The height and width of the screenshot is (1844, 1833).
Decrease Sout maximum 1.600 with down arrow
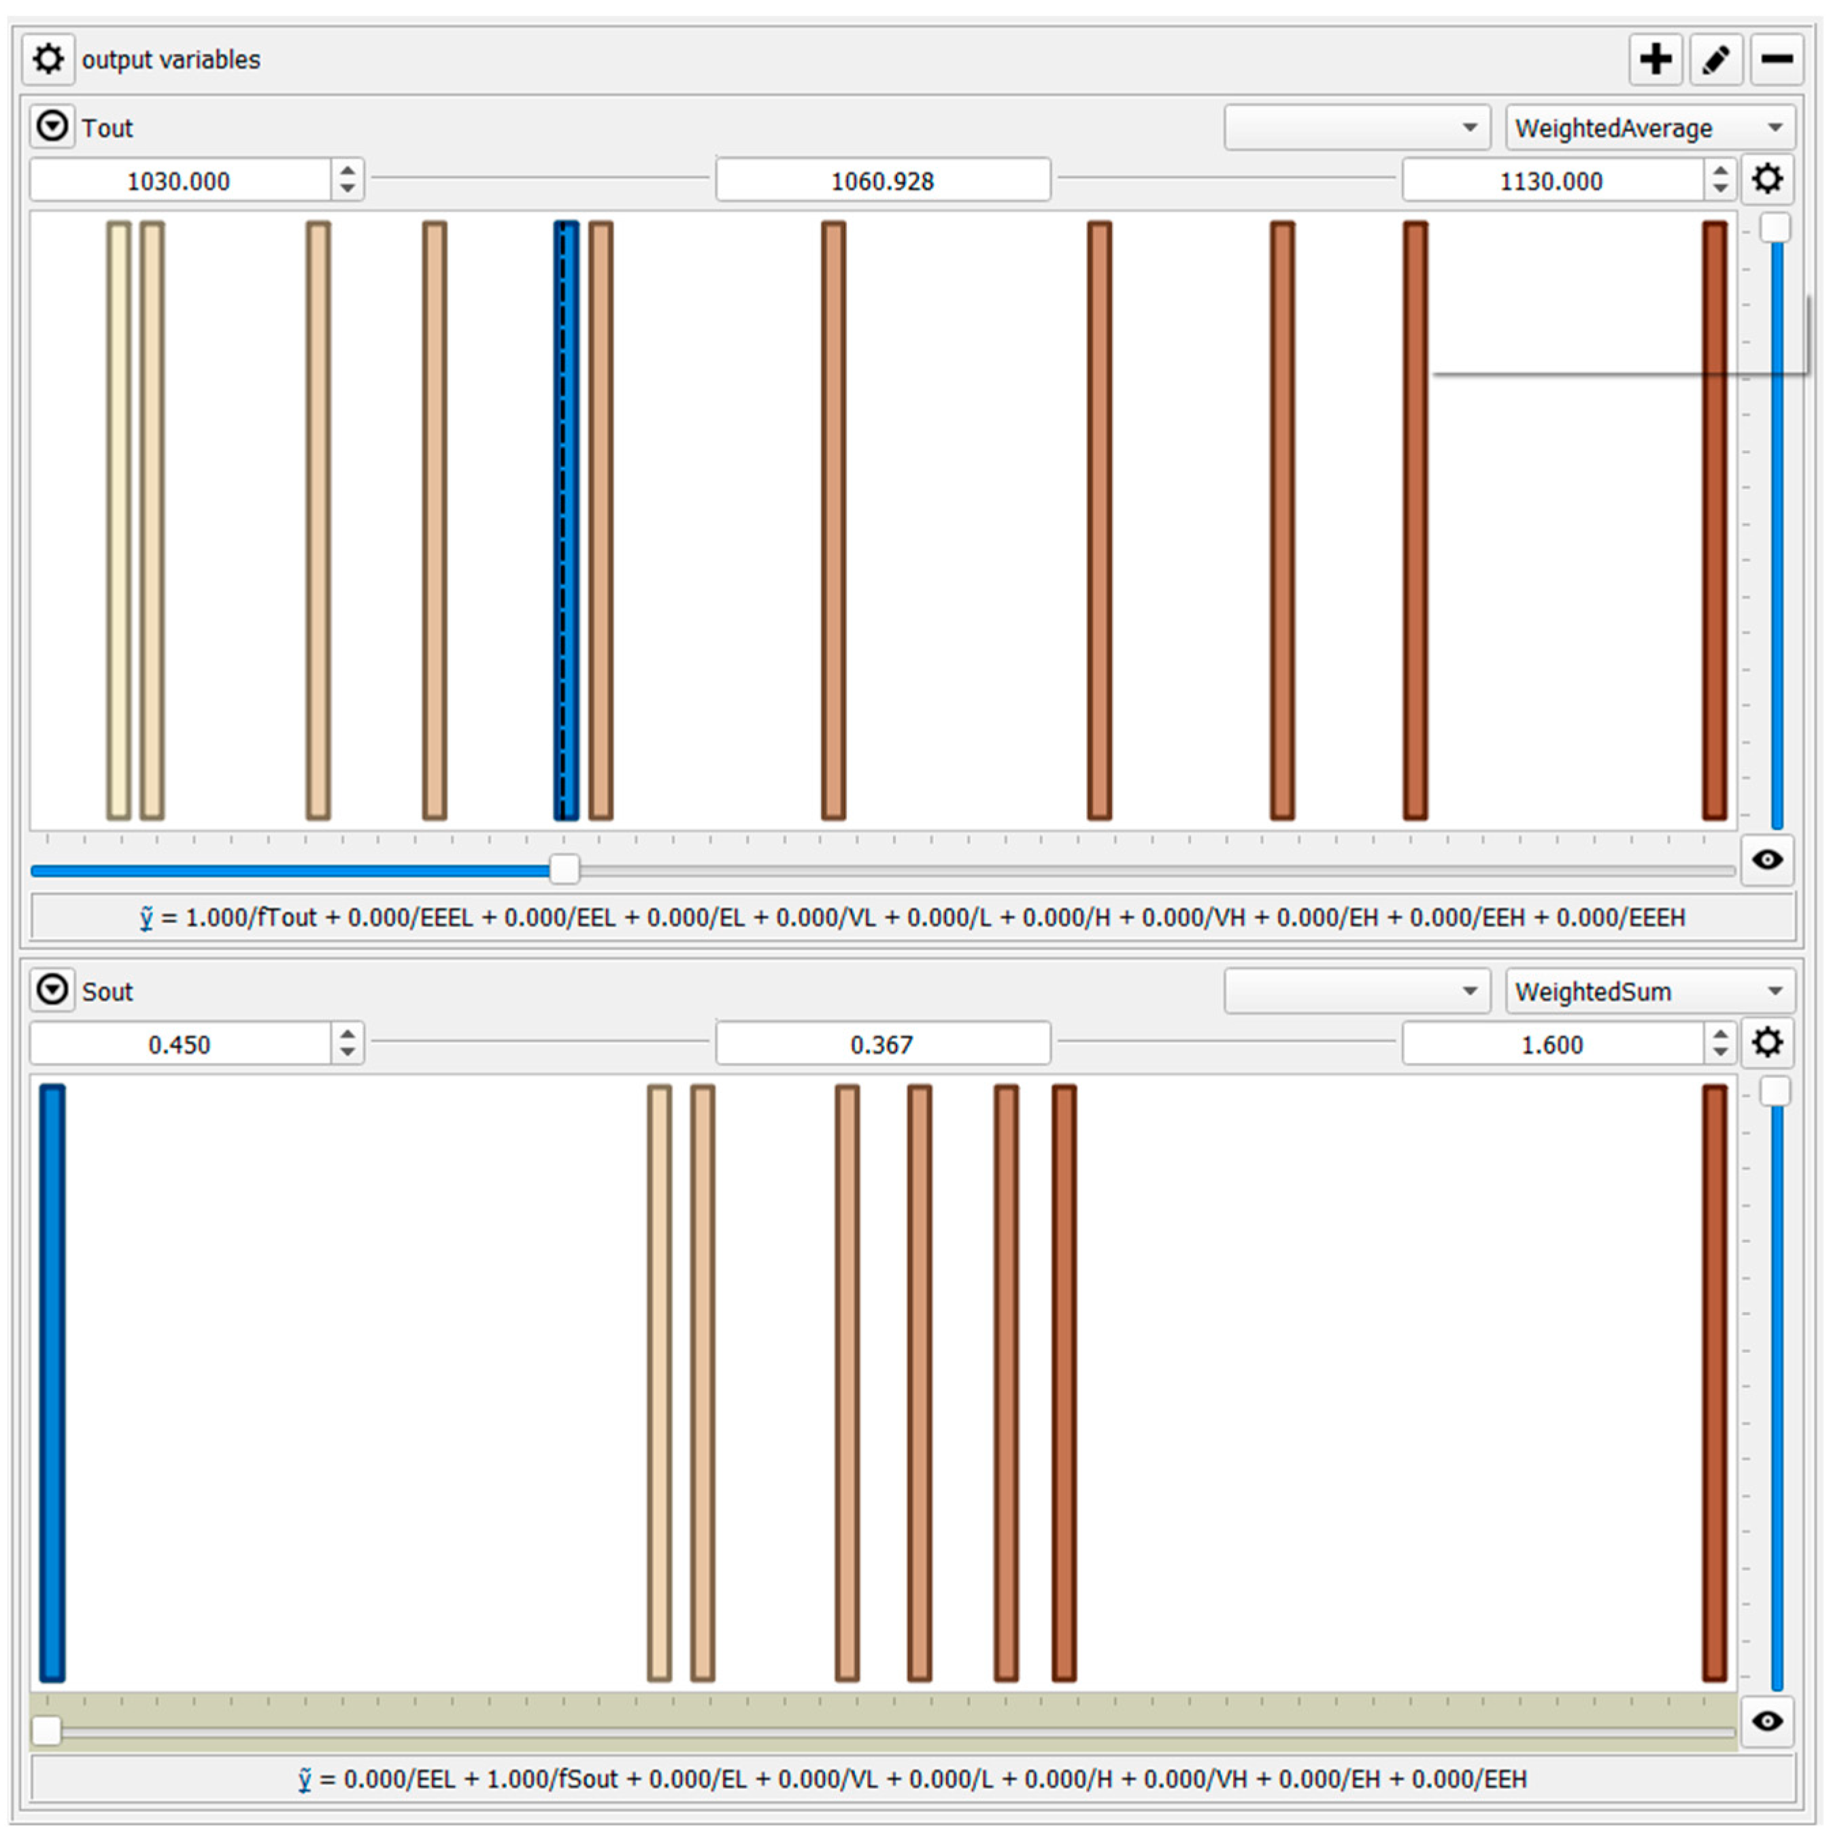coord(1719,1052)
